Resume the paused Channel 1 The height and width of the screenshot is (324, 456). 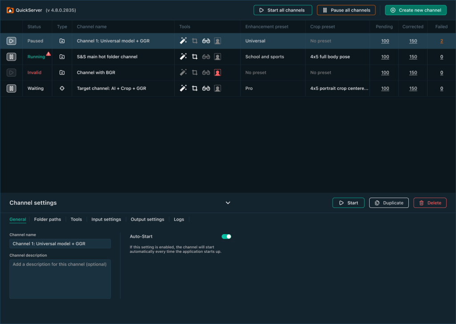click(11, 40)
